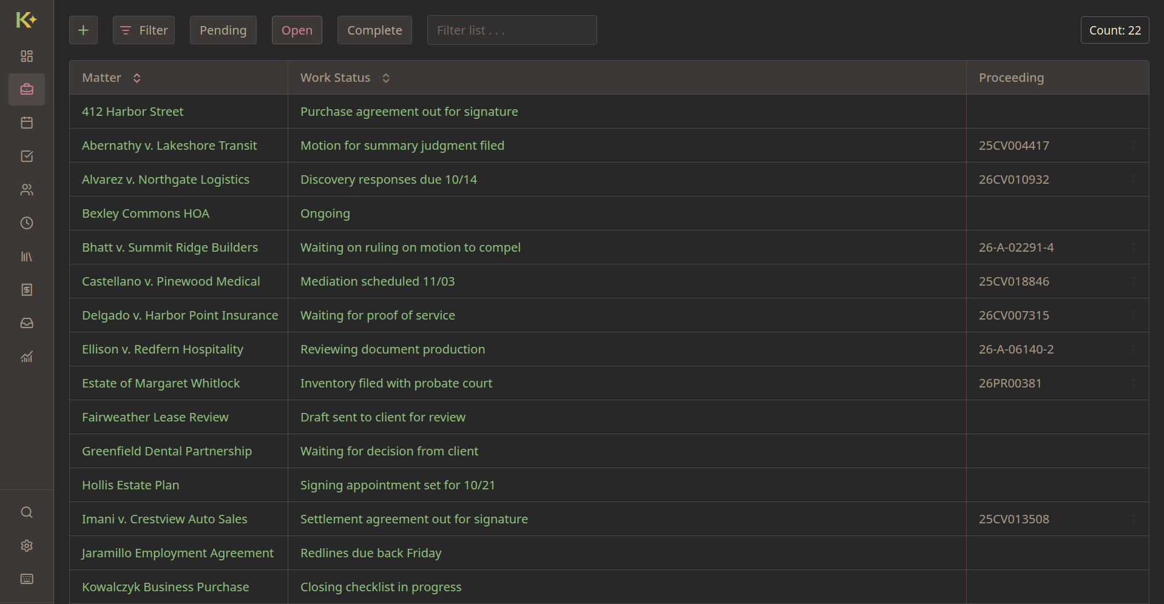Open the clock time-tracking icon in sidebar
Screen dimensions: 1164x604
click(x=27, y=223)
